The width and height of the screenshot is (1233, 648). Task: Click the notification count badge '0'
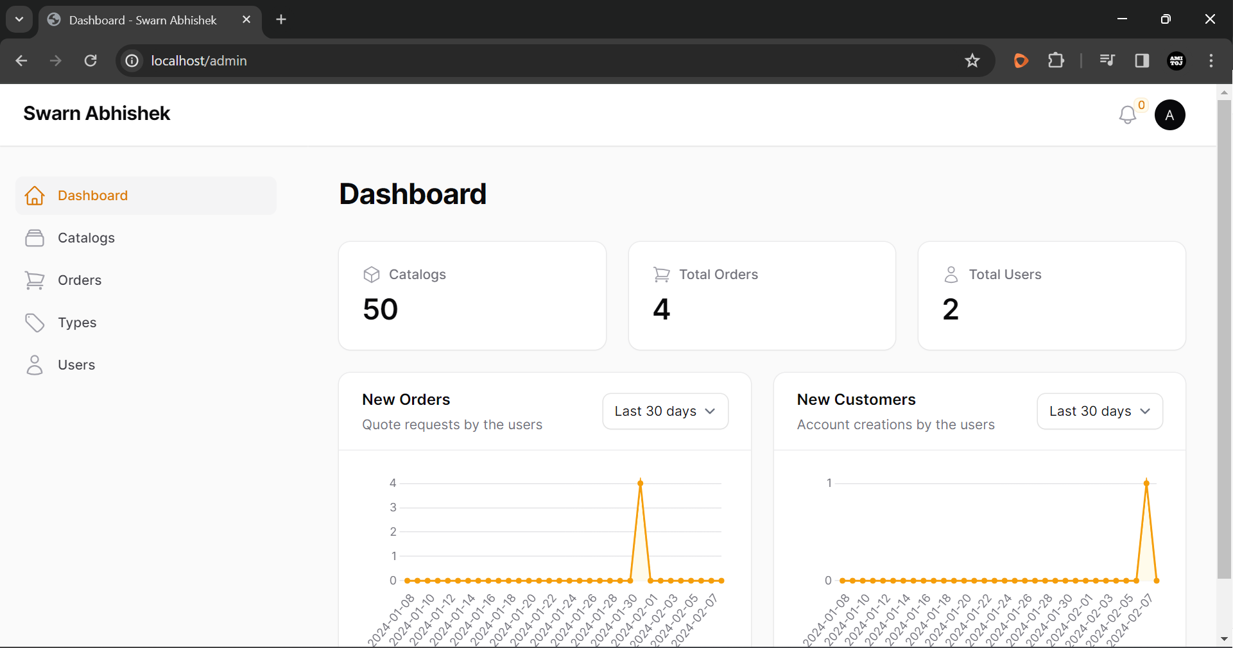coord(1141,105)
